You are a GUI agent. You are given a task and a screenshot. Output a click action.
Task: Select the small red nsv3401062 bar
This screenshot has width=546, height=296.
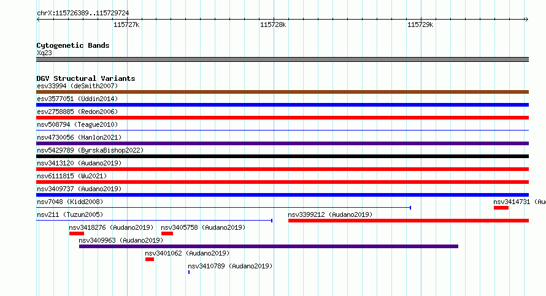[150, 259]
